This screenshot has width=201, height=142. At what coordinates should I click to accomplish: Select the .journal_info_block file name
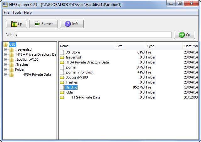pos(79,72)
